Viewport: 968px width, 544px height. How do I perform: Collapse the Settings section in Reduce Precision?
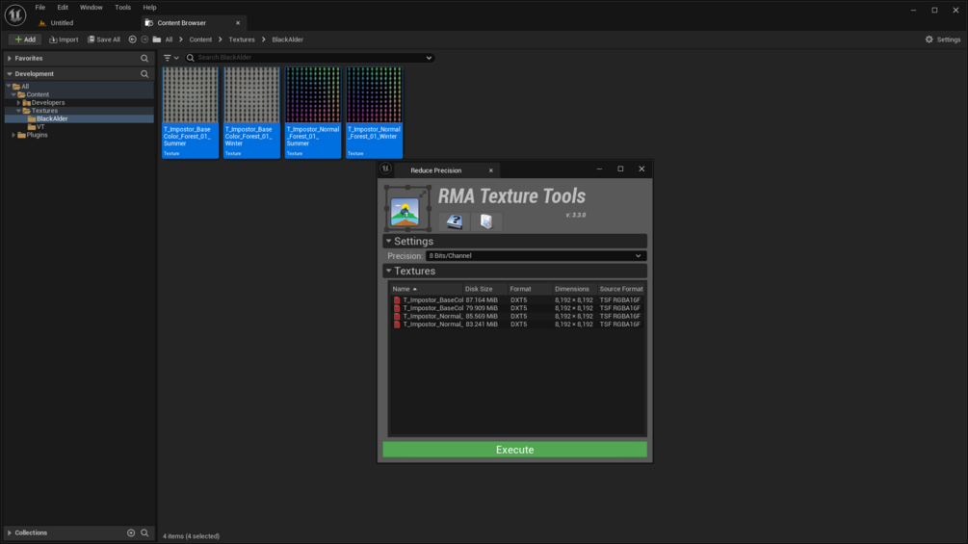[x=388, y=241]
